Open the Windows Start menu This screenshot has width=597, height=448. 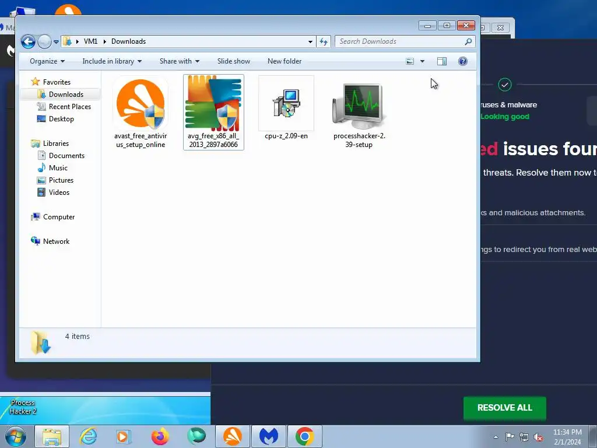click(15, 436)
